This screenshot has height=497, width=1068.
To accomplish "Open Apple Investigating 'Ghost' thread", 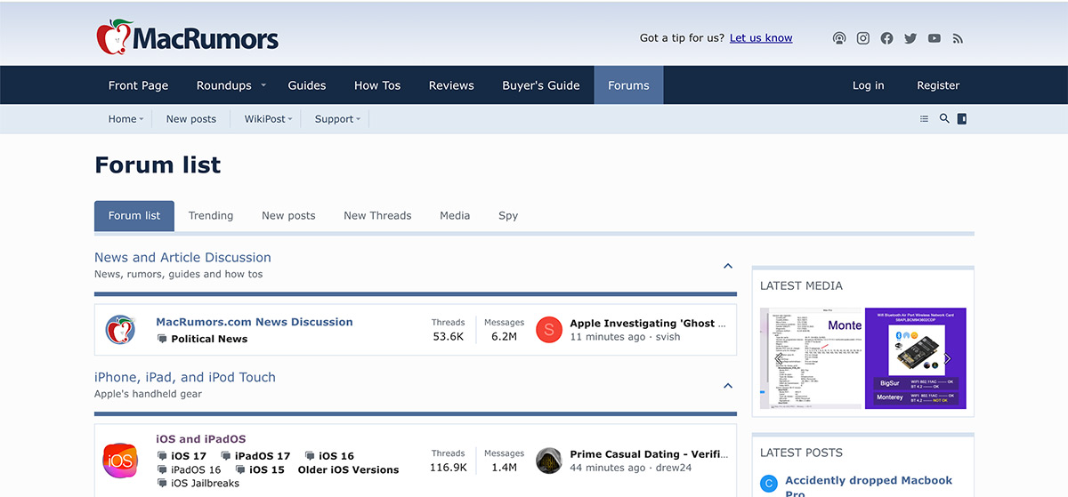I will pyautogui.click(x=648, y=323).
